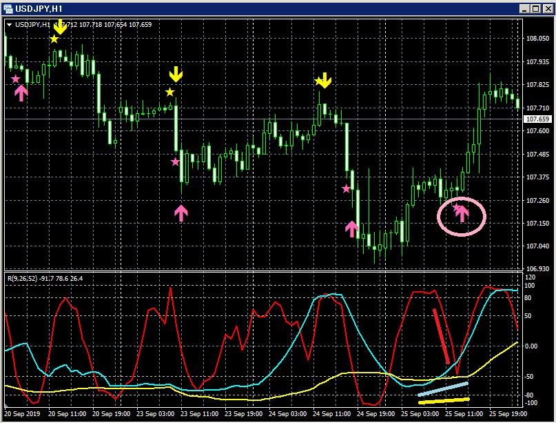Click the 120 level on indicator scale

(530, 277)
